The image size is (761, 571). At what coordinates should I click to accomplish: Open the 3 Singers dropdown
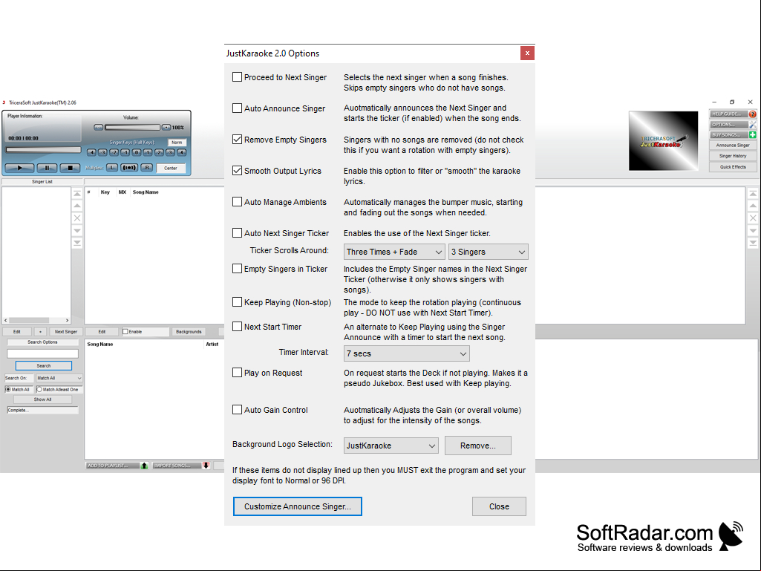tap(489, 252)
